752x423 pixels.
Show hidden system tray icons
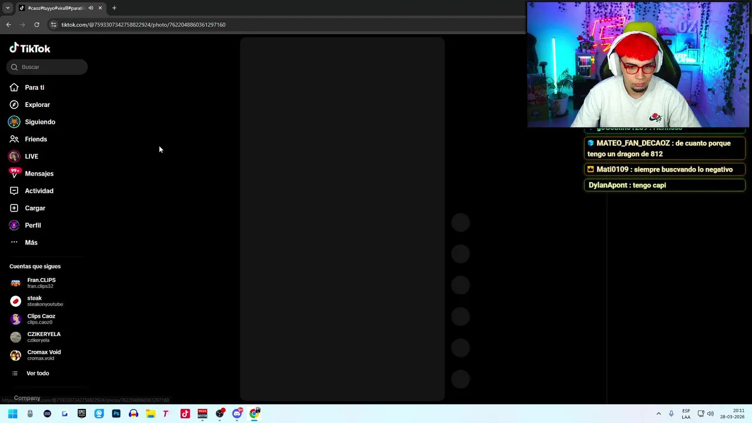(658, 414)
